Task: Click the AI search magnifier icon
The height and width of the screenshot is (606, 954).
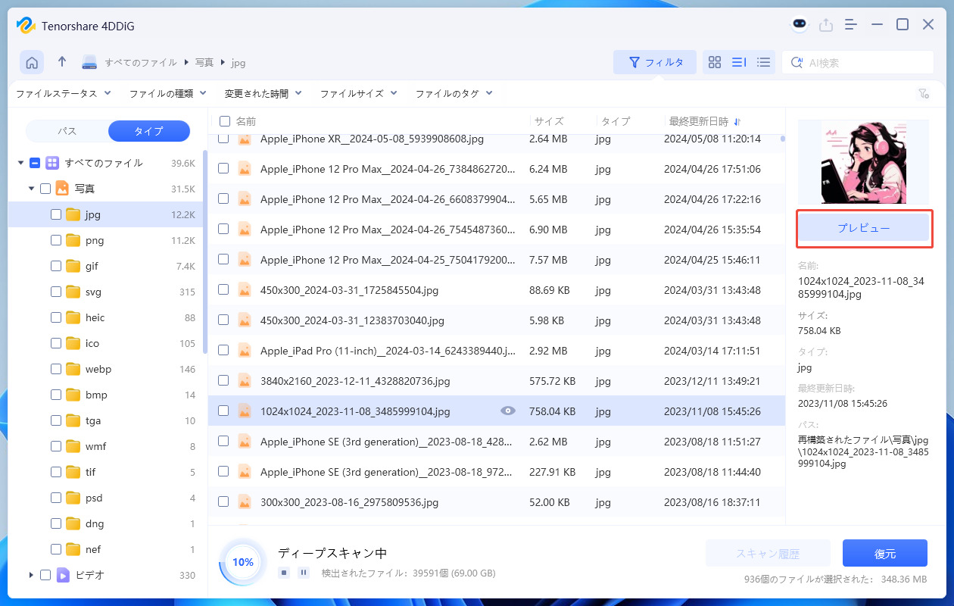Action: tap(797, 63)
